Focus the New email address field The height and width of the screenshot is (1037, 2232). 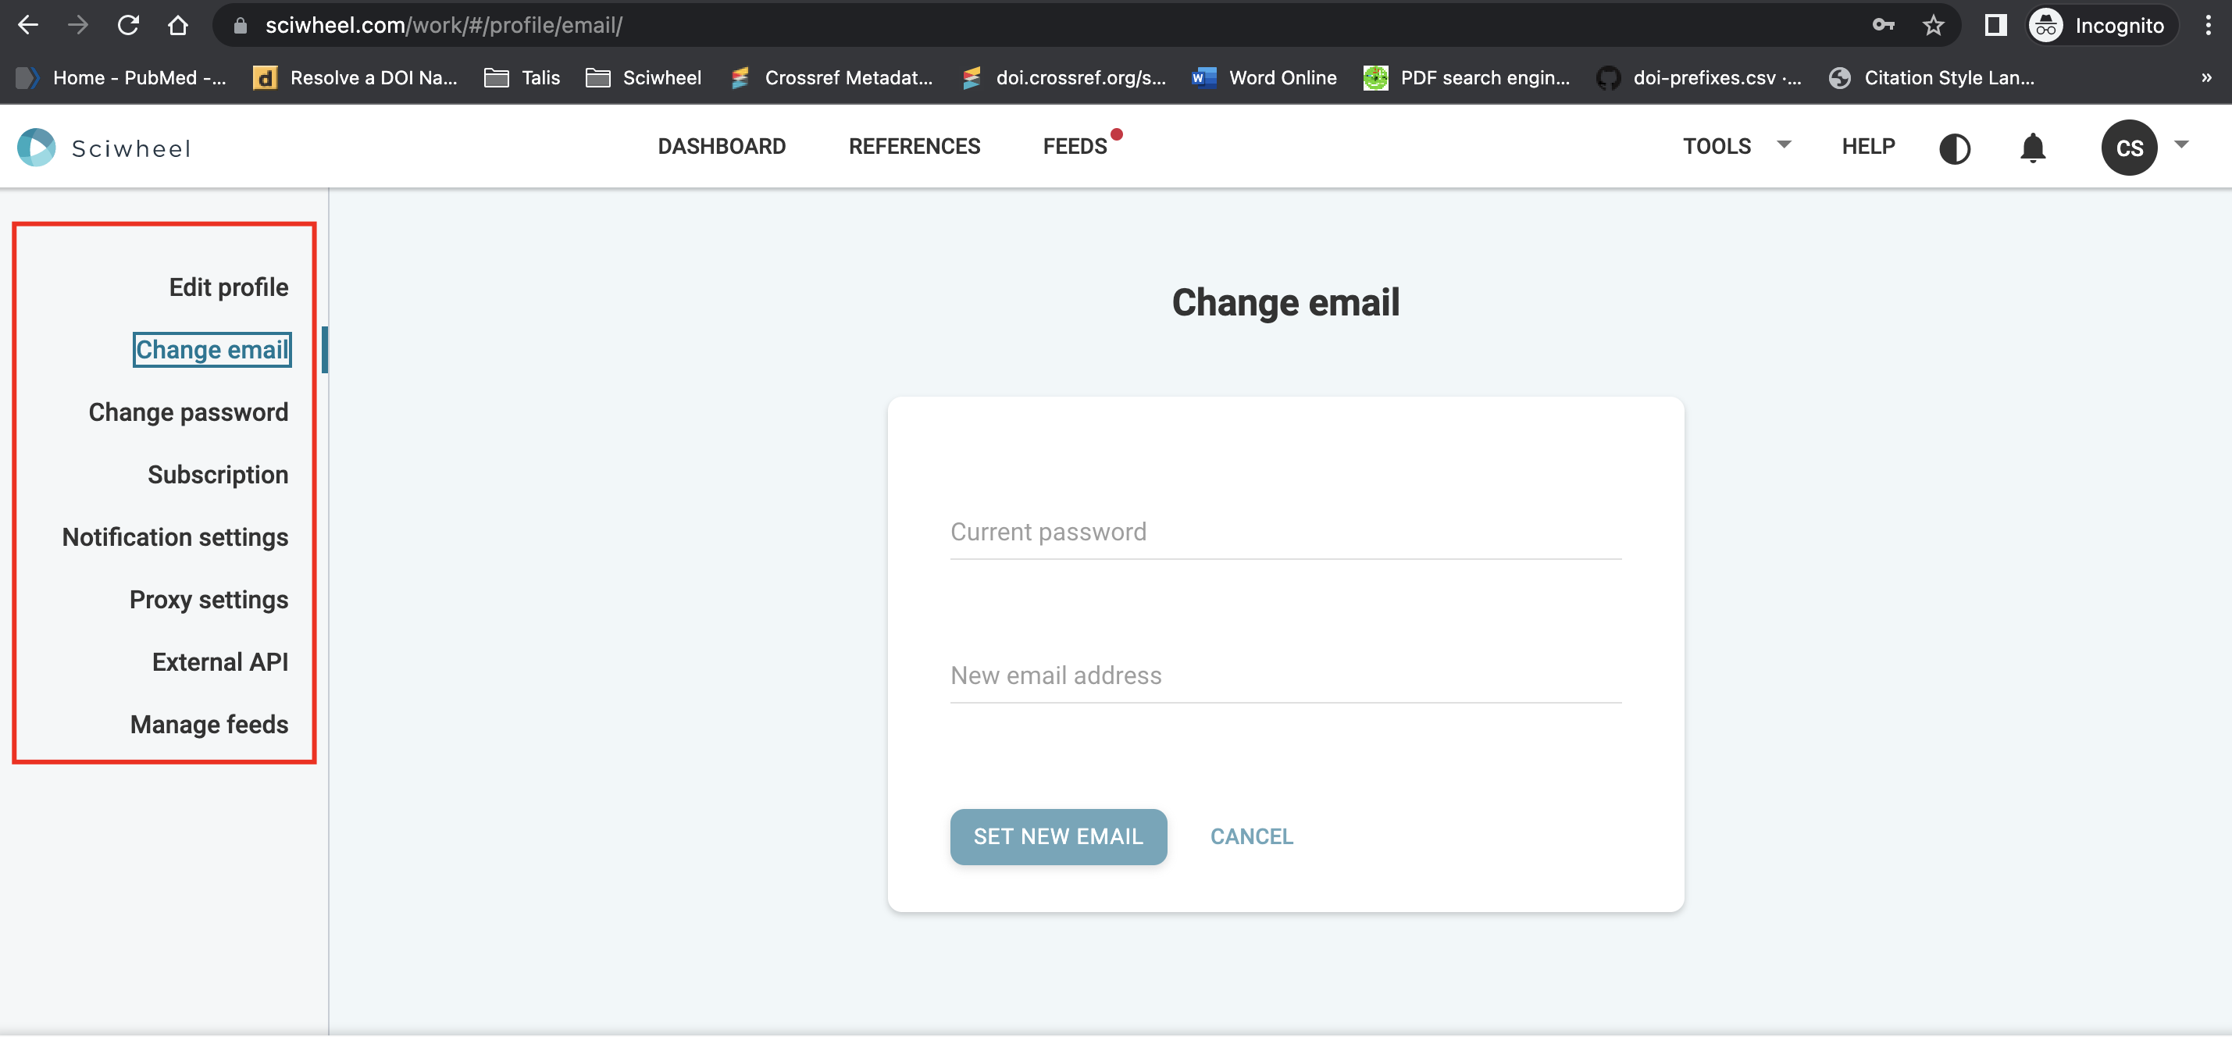1285,675
